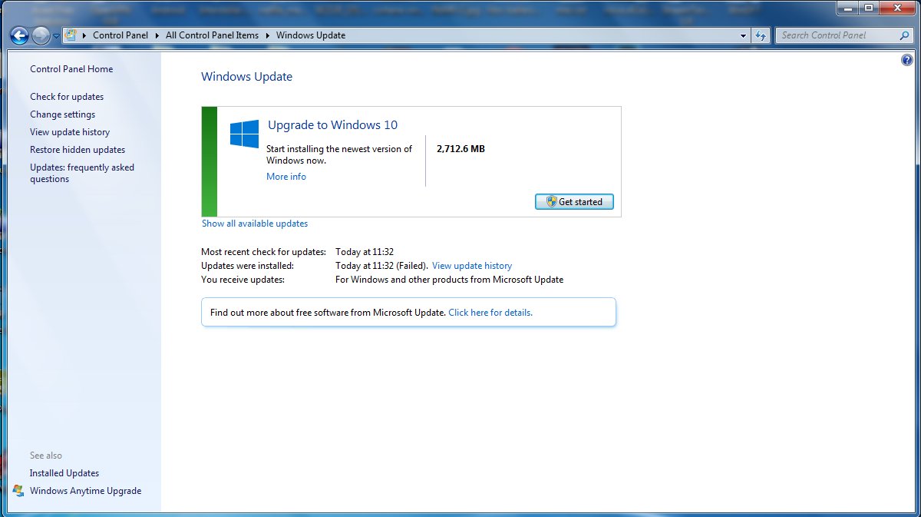The height and width of the screenshot is (517, 921).
Task: Open Installed Updates link
Action: 64,473
